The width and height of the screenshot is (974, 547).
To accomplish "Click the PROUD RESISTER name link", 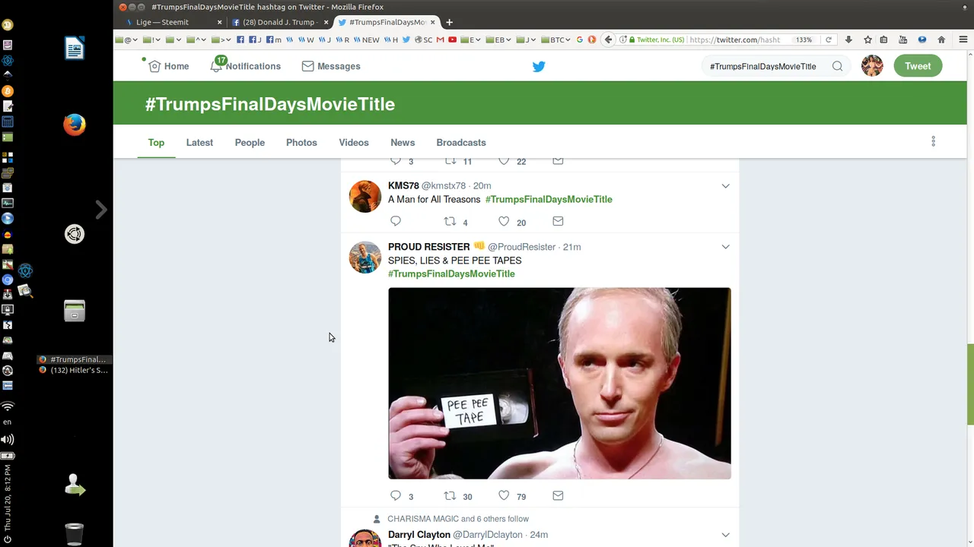I will (428, 246).
